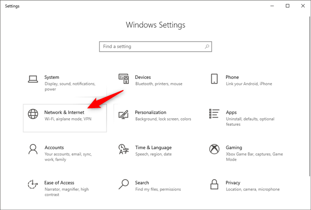Select the Apps list icon

tap(214, 114)
